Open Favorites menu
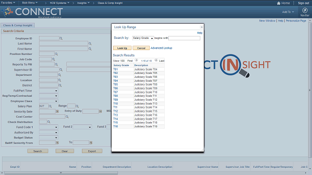Image resolution: width=312 pixels, height=175 pixels. click(x=8, y=3)
